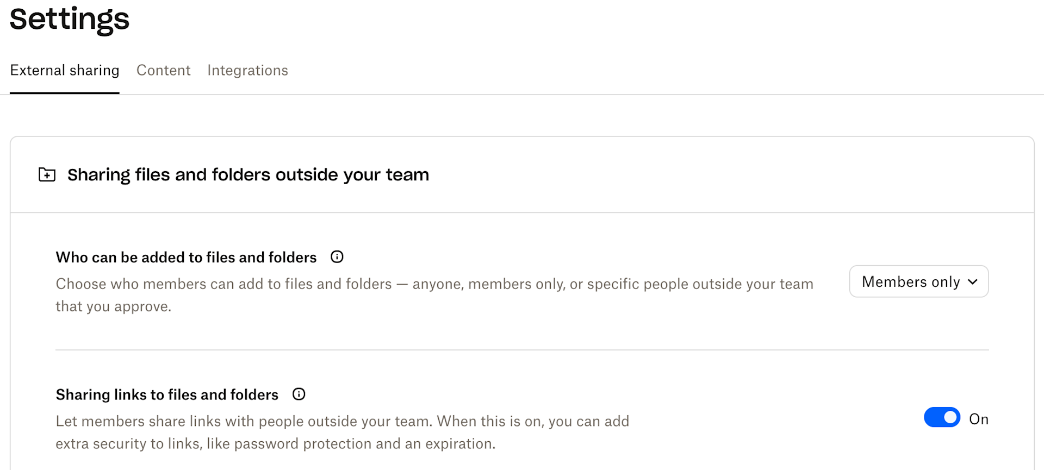Viewport: 1044px width, 470px height.
Task: Click the 'Who can be added to files and folders' label
Action: [186, 257]
